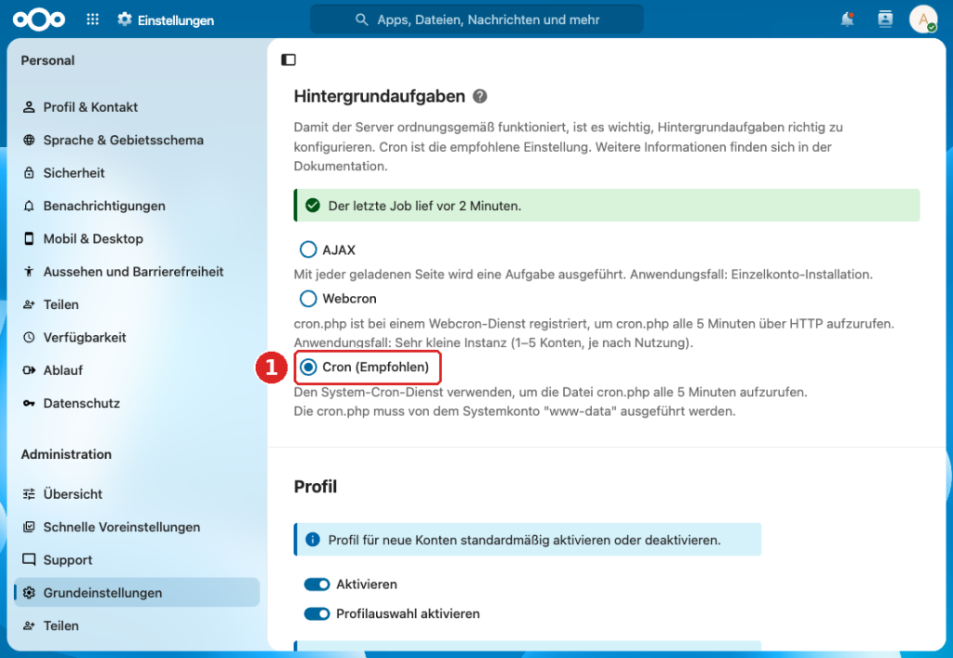Click the gear icon for Grundeinstellungen
953x658 pixels.
coord(29,593)
